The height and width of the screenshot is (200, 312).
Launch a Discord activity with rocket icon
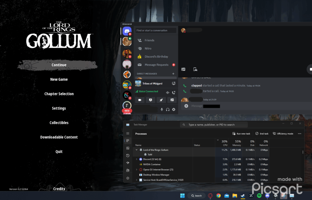click(x=161, y=100)
